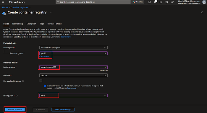Switch to the Review + create tab

[x=54, y=24]
